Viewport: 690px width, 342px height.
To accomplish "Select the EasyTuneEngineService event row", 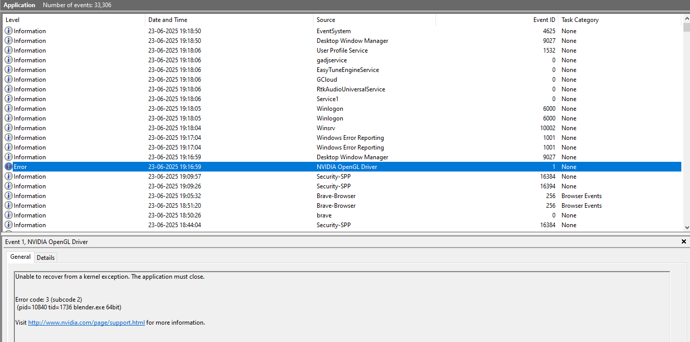I will tap(342, 70).
